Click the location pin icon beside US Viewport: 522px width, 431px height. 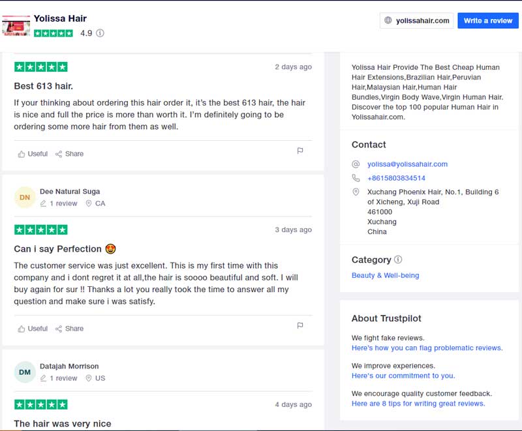tap(89, 378)
